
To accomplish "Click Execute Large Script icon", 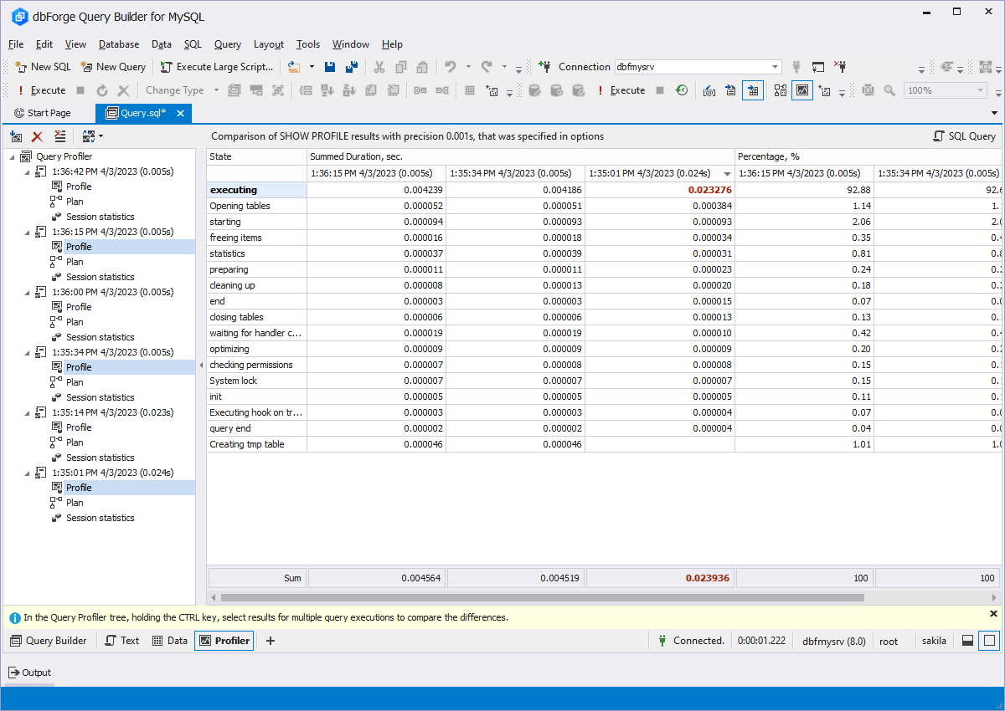I will coord(167,67).
